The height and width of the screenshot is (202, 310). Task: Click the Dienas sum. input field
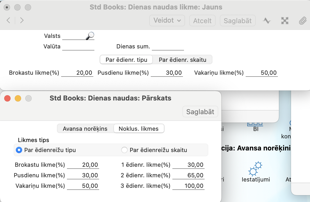[x=168, y=47]
